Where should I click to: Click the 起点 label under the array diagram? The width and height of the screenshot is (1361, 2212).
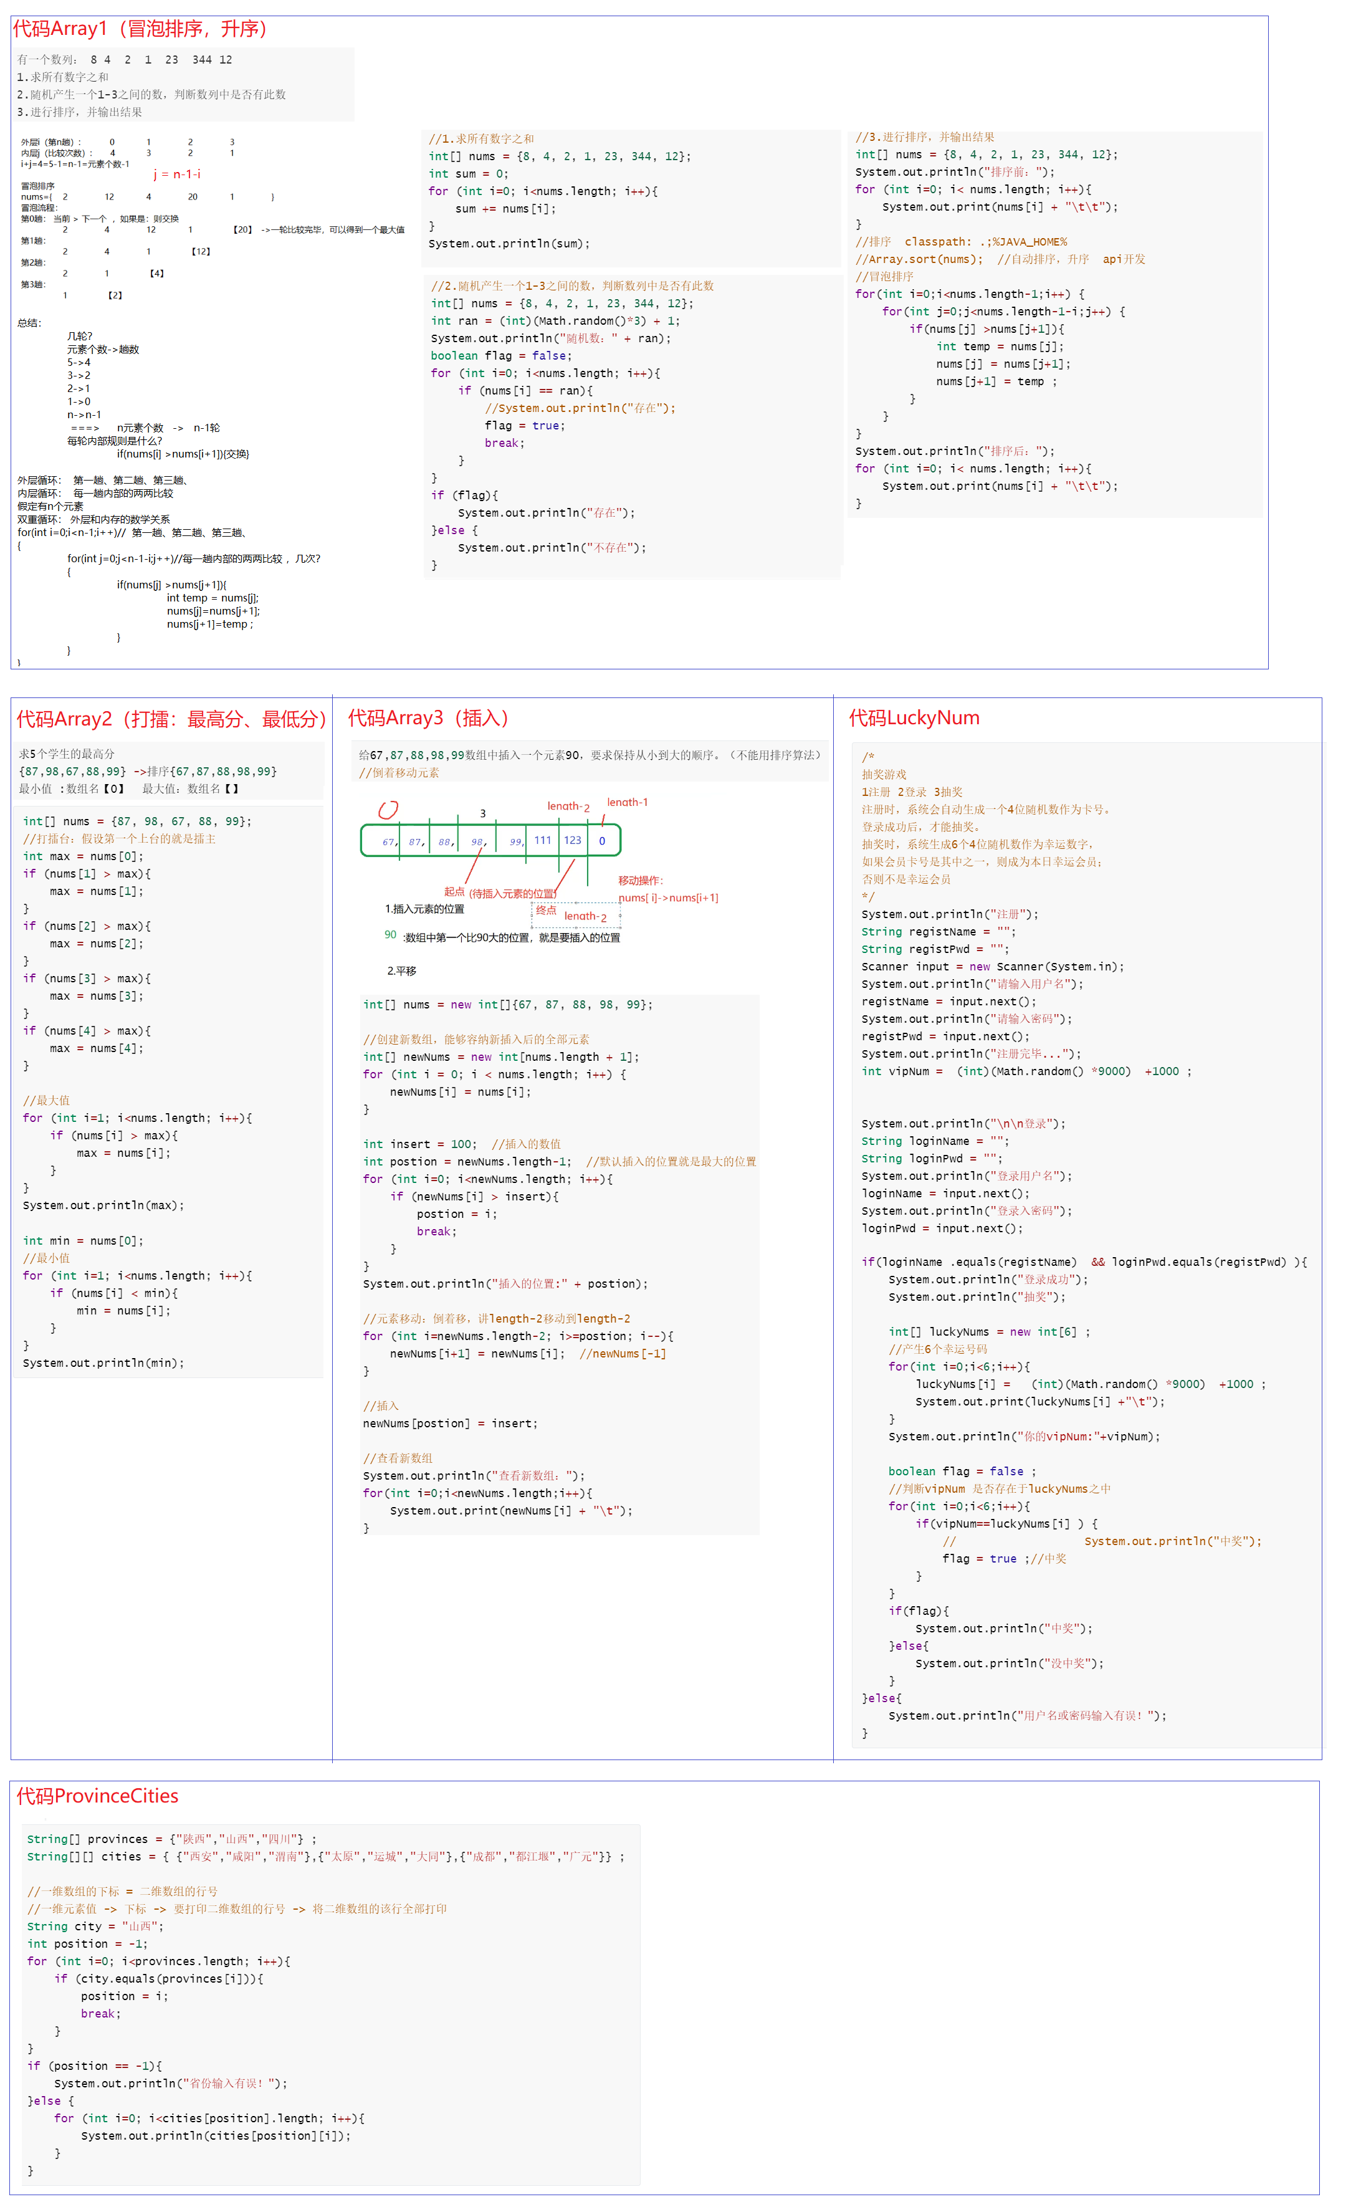pyautogui.click(x=454, y=891)
